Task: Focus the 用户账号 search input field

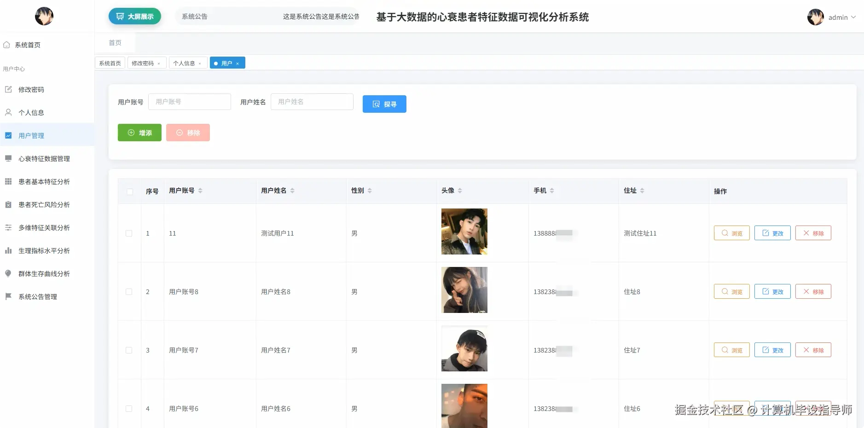Action: tap(190, 102)
